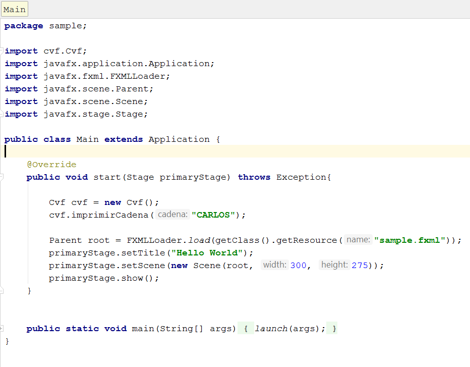Click the "height:" parameter hint
Screen dimensions: 470x367
tap(334, 265)
